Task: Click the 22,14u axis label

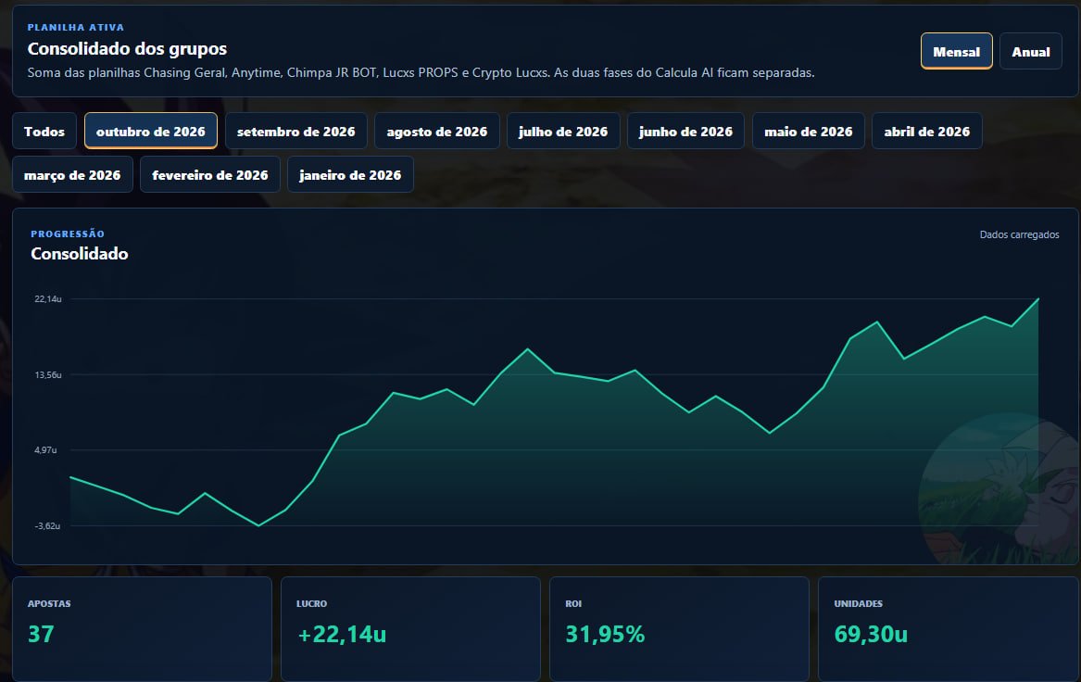Action: [x=48, y=298]
